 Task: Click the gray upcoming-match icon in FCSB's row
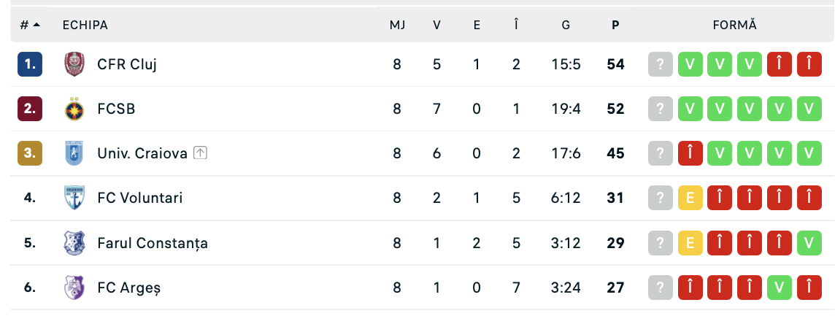(661, 109)
